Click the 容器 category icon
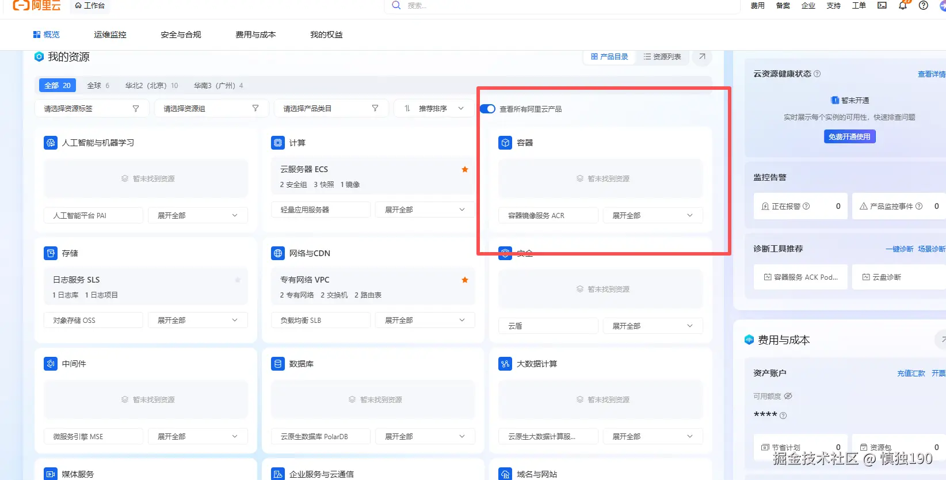Screen dimensions: 946x480 point(505,143)
